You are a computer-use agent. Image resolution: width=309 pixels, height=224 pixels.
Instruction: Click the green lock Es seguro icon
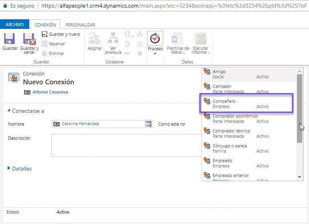(5, 5)
